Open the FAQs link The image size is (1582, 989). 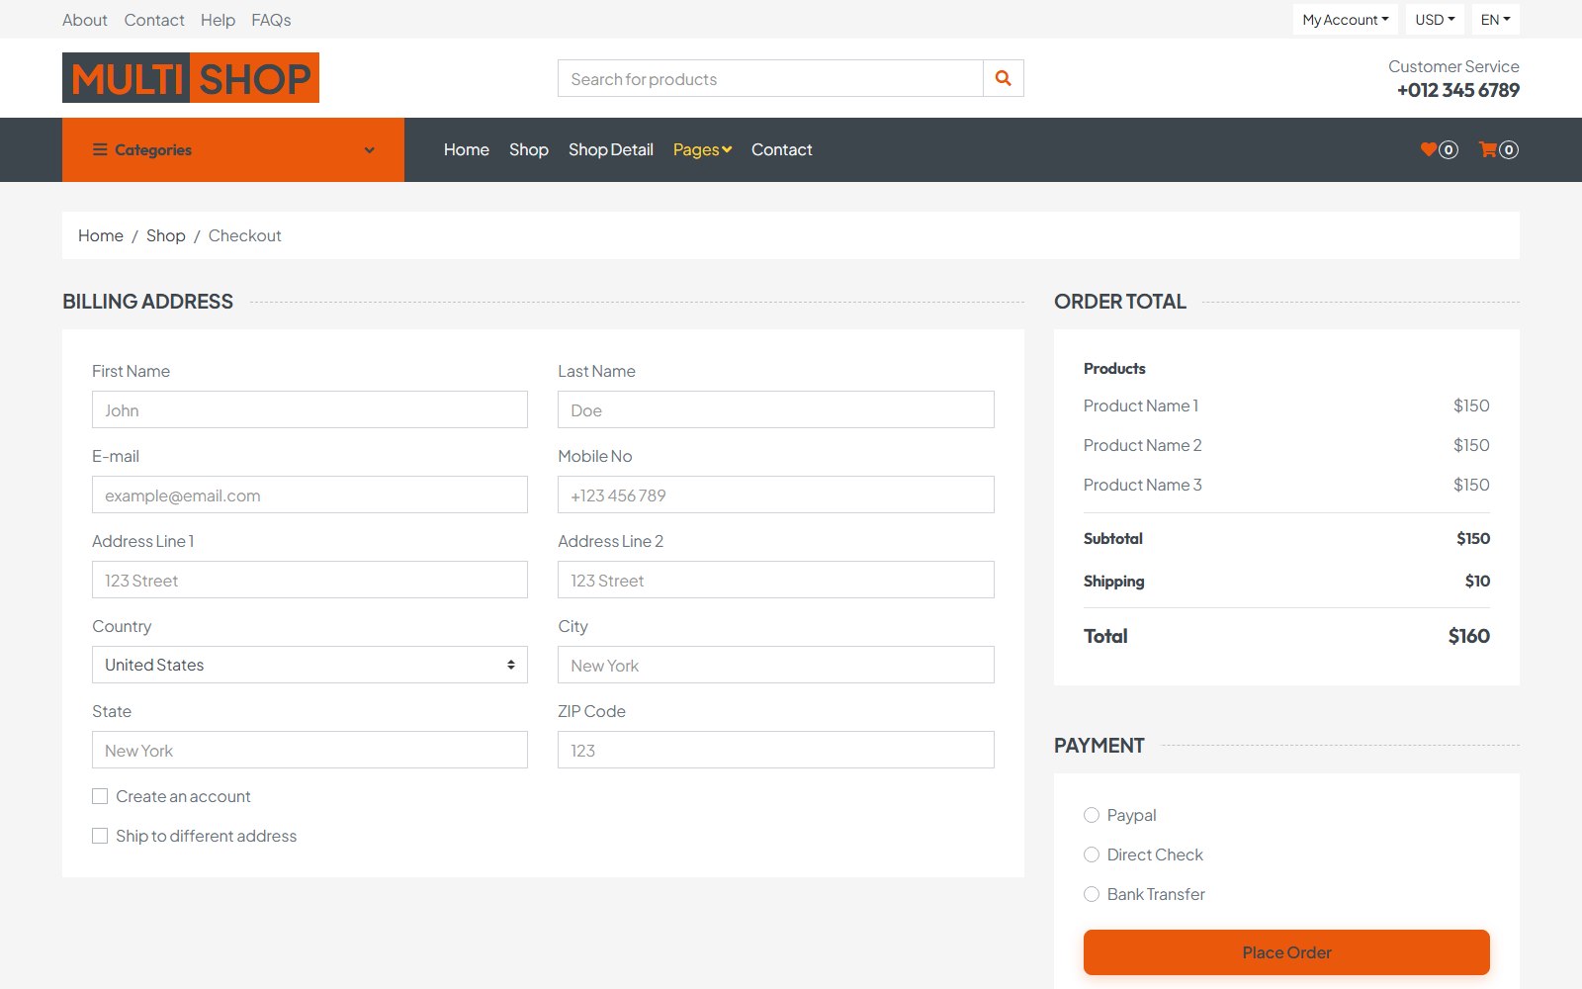click(271, 20)
